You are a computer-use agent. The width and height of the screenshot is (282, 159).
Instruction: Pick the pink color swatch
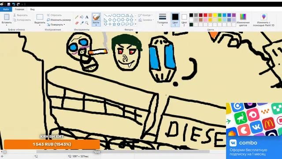click(x=205, y=19)
